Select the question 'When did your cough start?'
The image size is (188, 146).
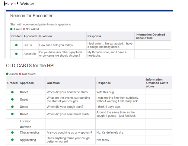coord(65,107)
